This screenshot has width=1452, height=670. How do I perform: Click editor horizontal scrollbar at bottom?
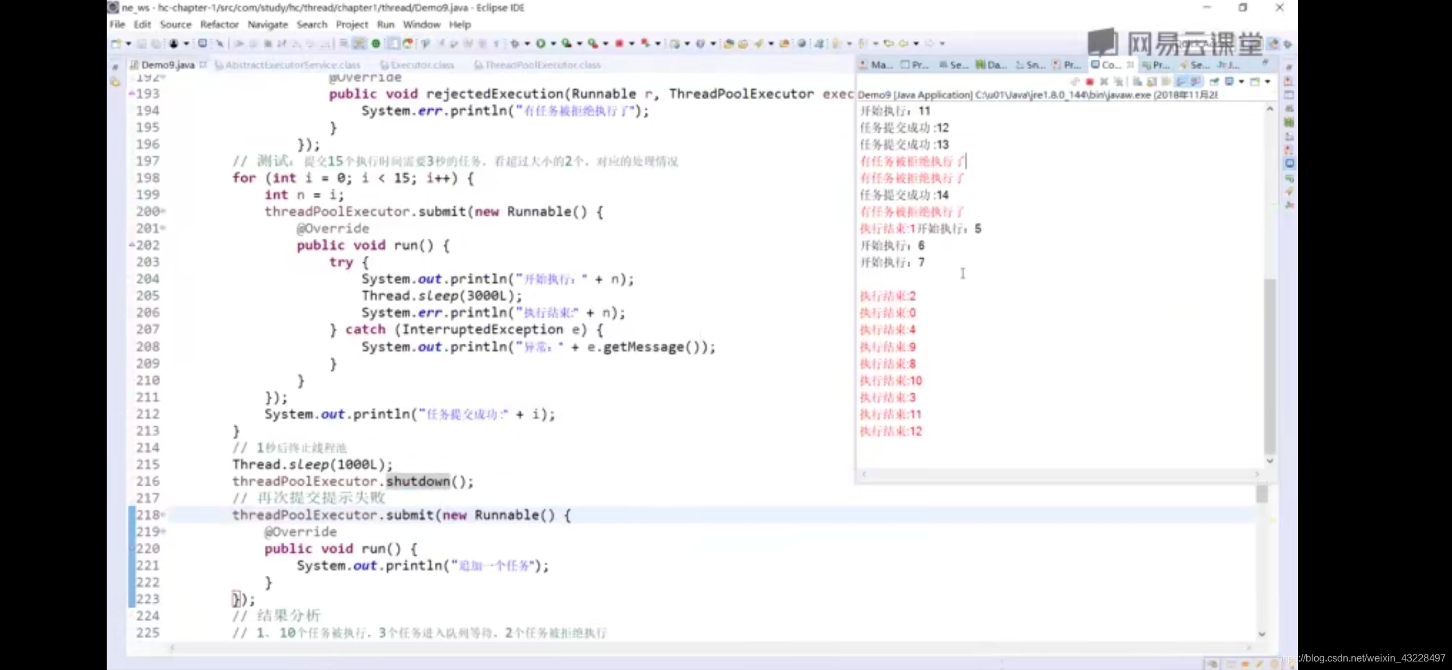(710, 648)
